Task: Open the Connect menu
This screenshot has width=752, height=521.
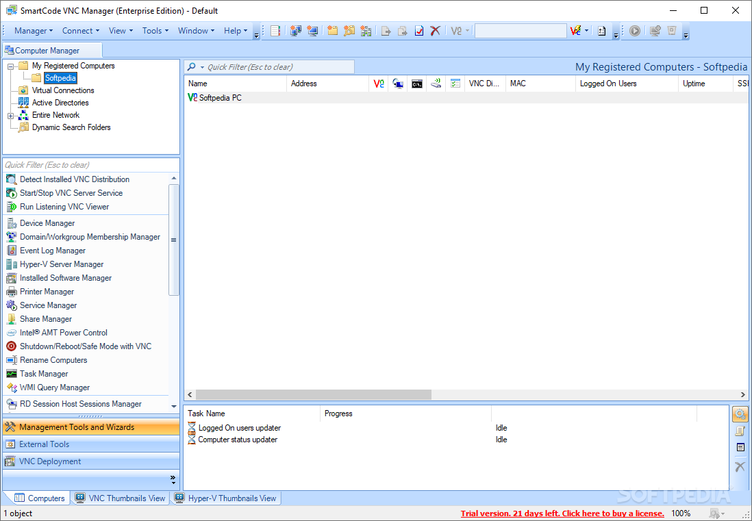Action: click(81, 31)
